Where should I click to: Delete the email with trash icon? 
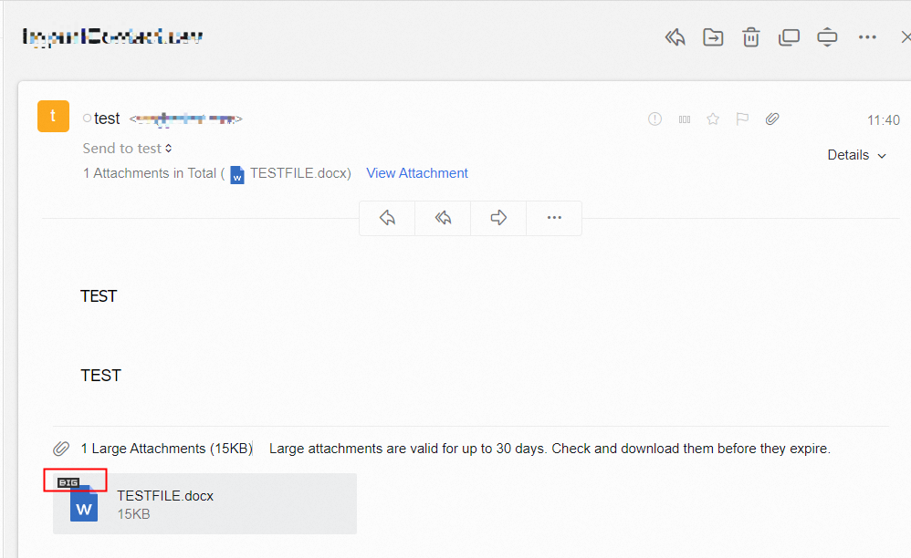(x=750, y=37)
